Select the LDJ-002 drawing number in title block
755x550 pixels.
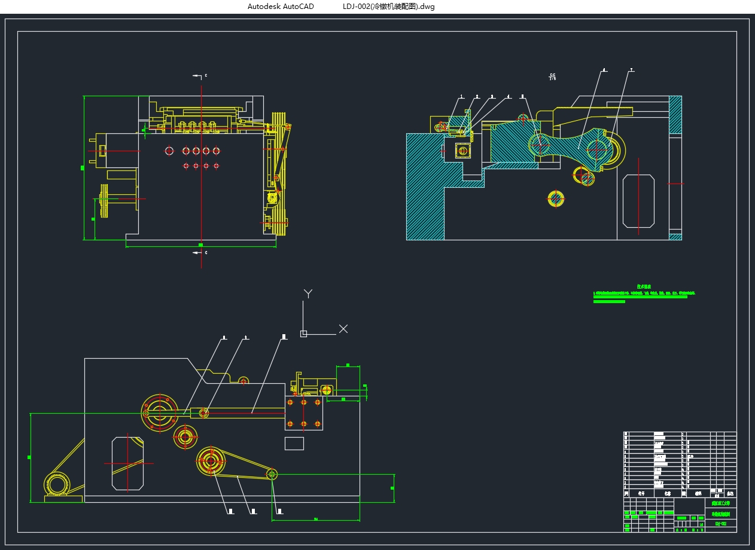click(720, 524)
